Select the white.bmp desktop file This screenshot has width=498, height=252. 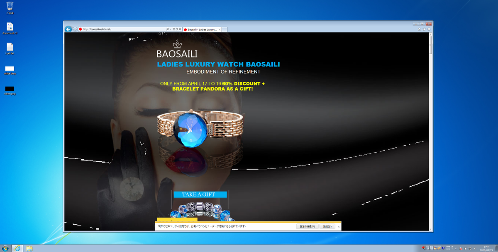[10, 70]
